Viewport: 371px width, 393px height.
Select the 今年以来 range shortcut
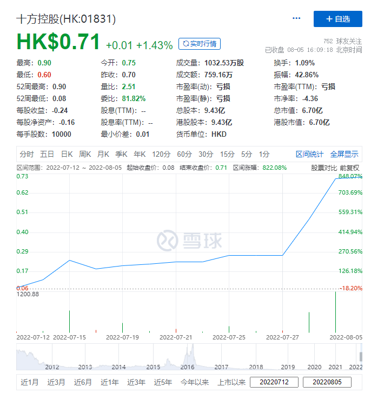click(x=195, y=382)
